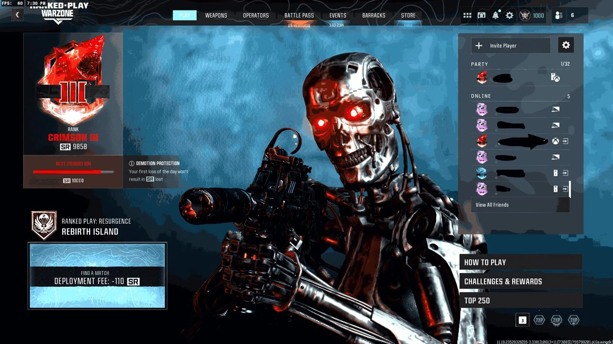Open the BATTLE PASS tab
The image size is (613, 344).
tap(299, 15)
